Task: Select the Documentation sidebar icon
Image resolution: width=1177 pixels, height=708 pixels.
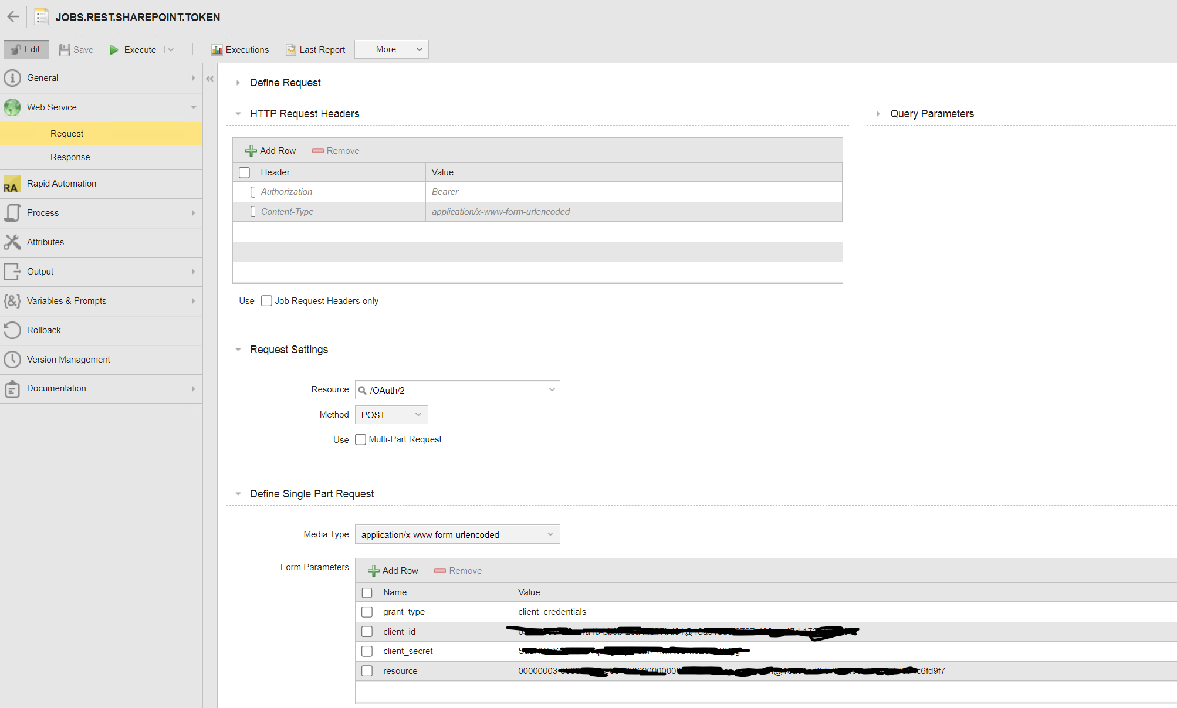Action: [12, 388]
